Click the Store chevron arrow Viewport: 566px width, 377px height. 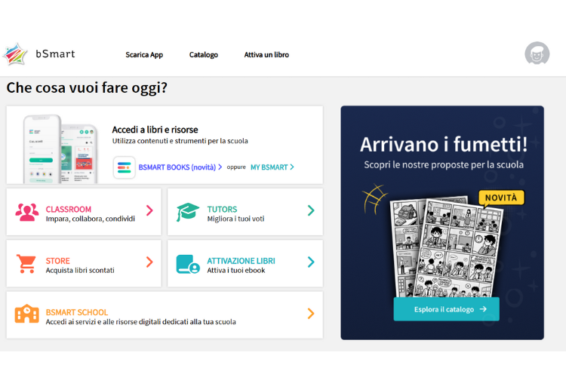149,262
